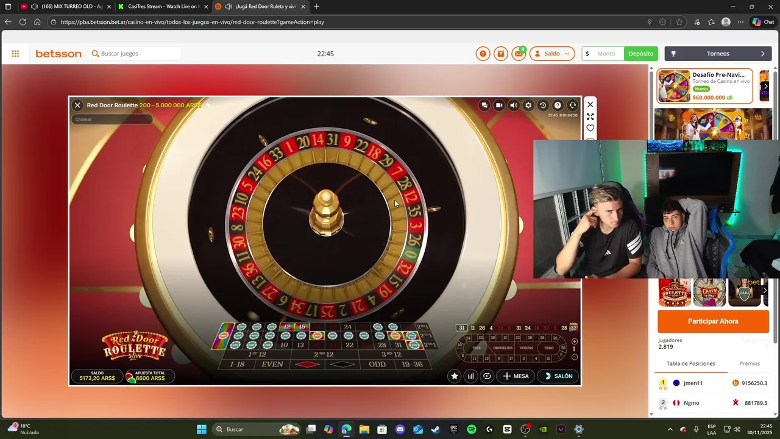The image size is (780, 439).
Task: Open Spotify from the taskbar
Action: coord(472,429)
